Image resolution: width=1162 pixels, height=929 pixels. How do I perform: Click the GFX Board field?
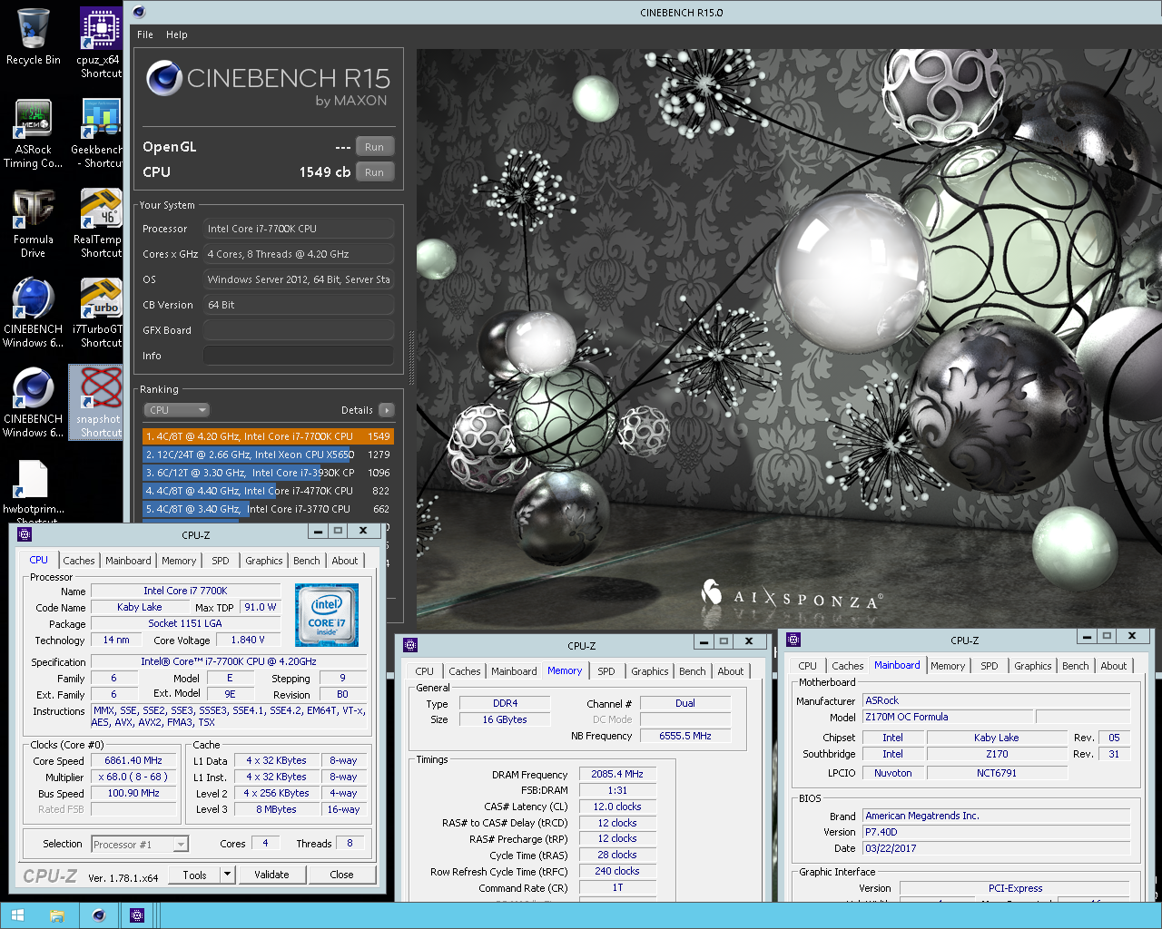tap(299, 330)
